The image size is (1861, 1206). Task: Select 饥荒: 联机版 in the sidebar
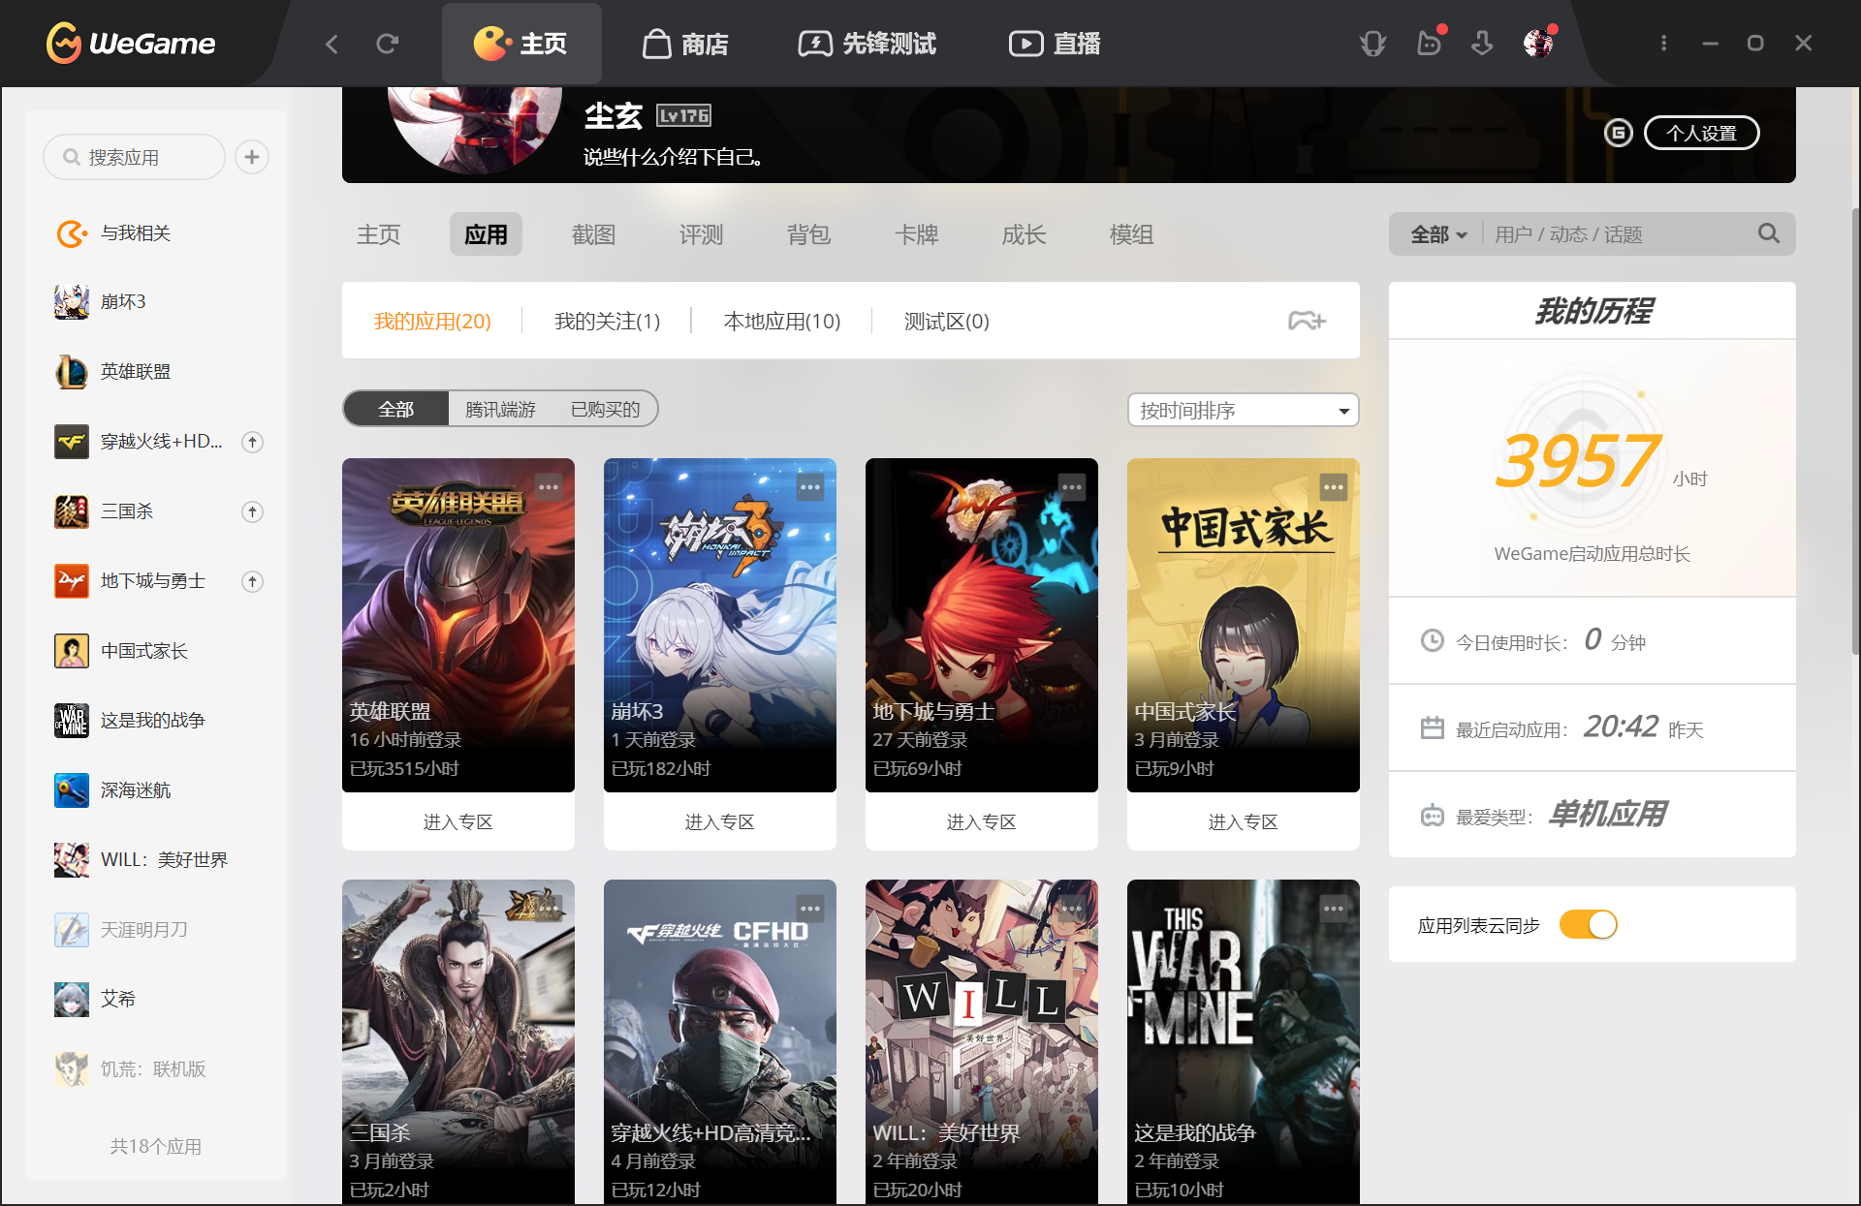(x=156, y=1068)
